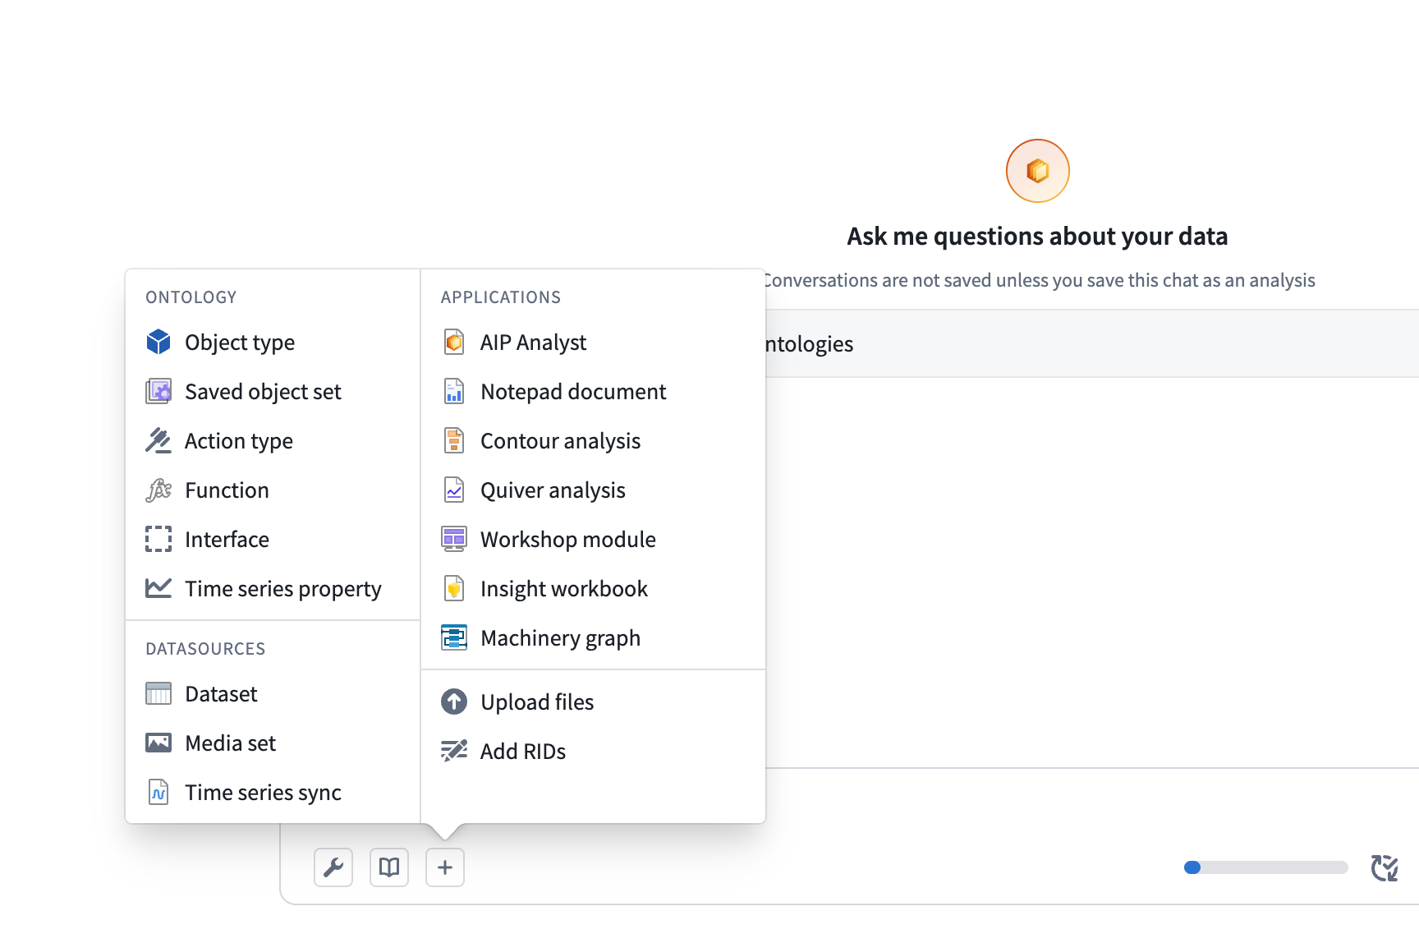Image resolution: width=1419 pixels, height=943 pixels.
Task: Click the Machinery graph icon
Action: click(x=454, y=637)
